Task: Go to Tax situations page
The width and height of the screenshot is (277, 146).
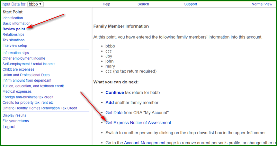Action: coord(14,40)
